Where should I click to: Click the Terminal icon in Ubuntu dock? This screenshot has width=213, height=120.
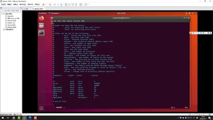coord(41,33)
